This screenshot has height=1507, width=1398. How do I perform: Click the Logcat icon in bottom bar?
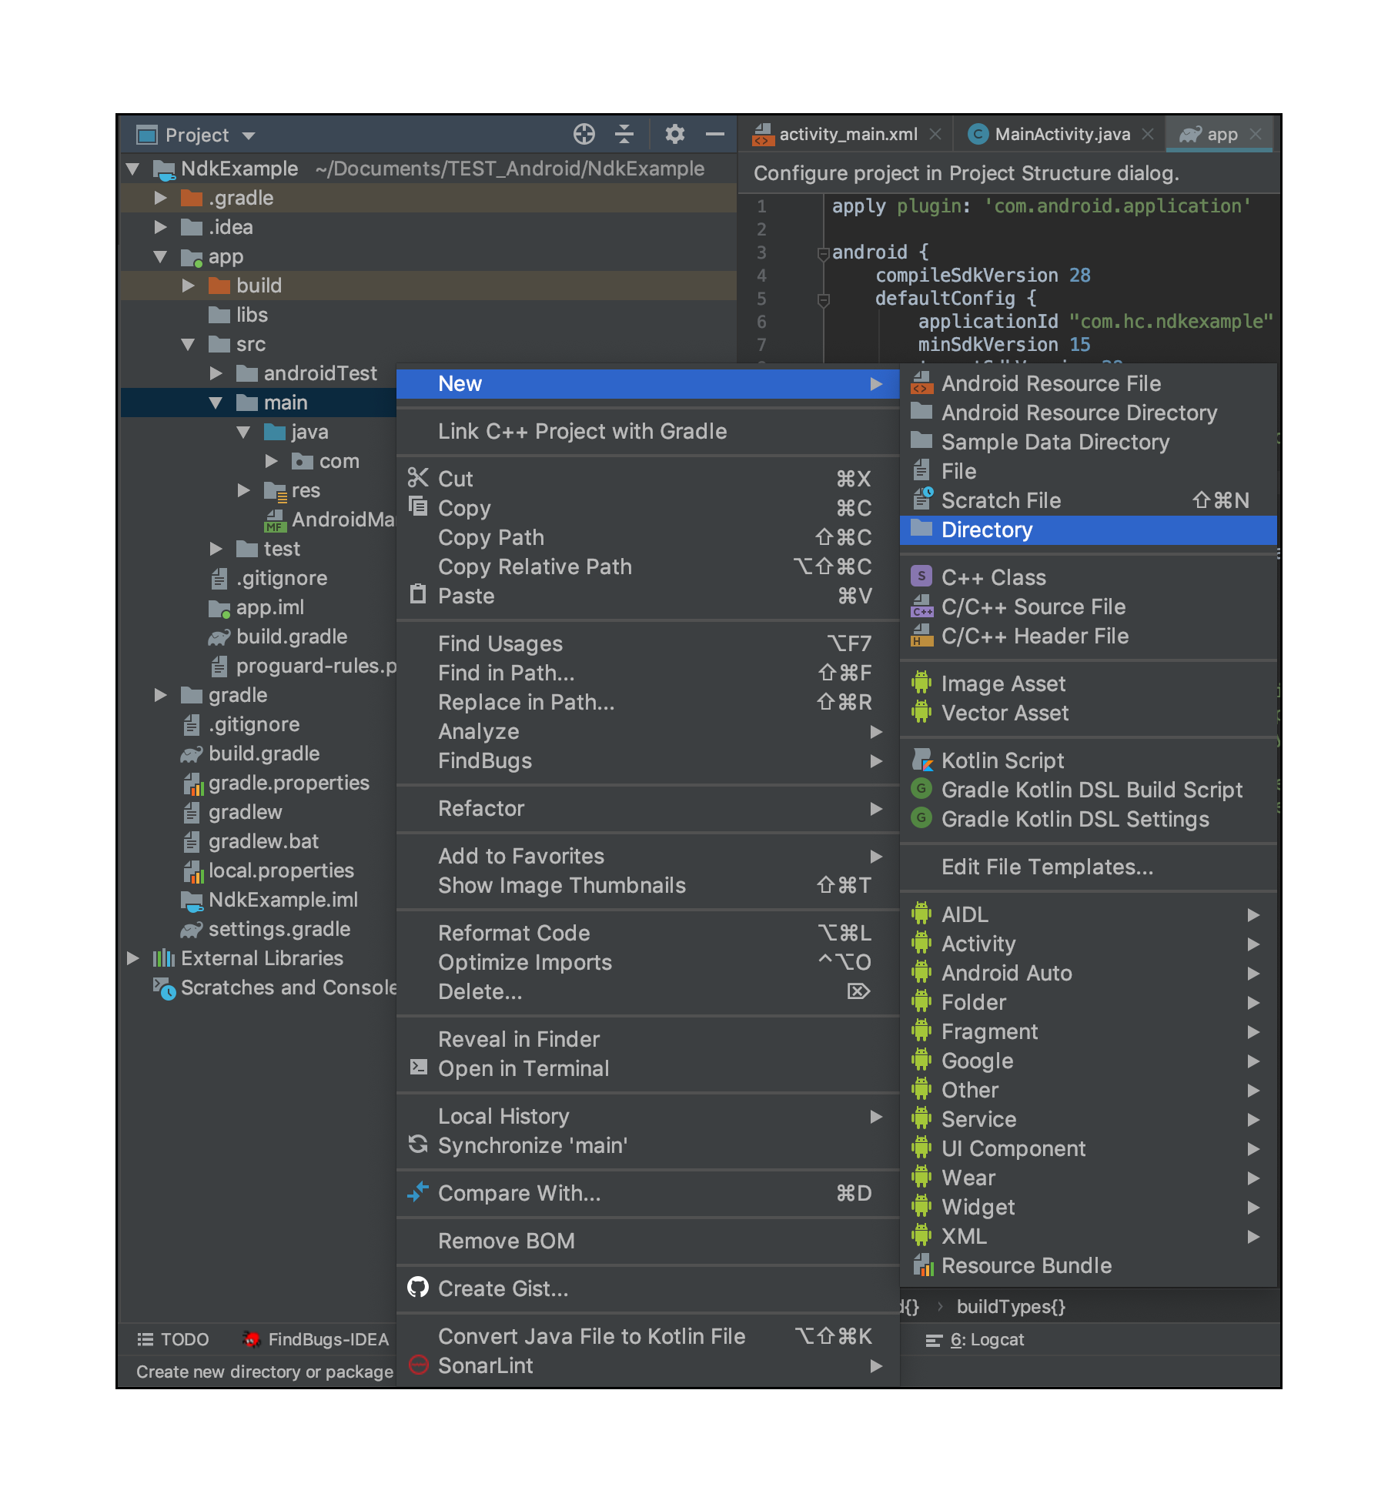[934, 1340]
